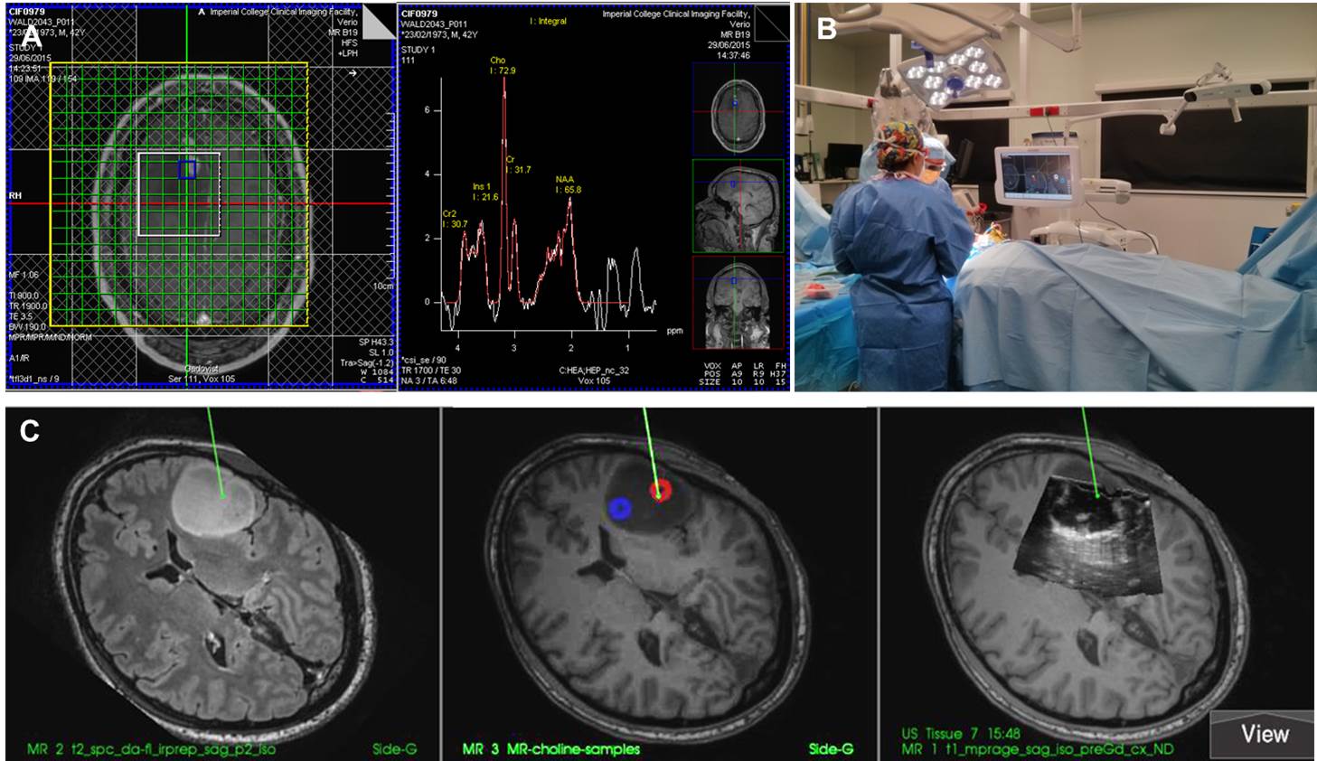Click the red sample marker on the choline map
Screen dimensions: 1317x761
pos(661,490)
